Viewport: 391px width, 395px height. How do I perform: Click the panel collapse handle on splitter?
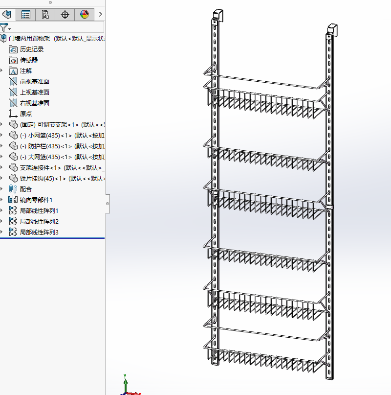pyautogui.click(x=108, y=204)
